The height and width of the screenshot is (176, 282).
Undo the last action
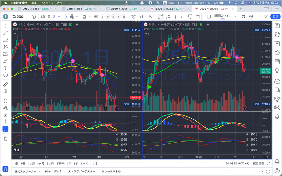coord(150,17)
